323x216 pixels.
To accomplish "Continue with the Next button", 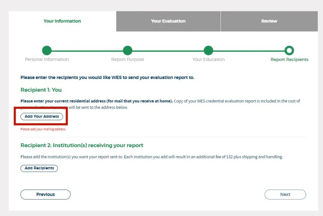I will pyautogui.click(x=285, y=194).
